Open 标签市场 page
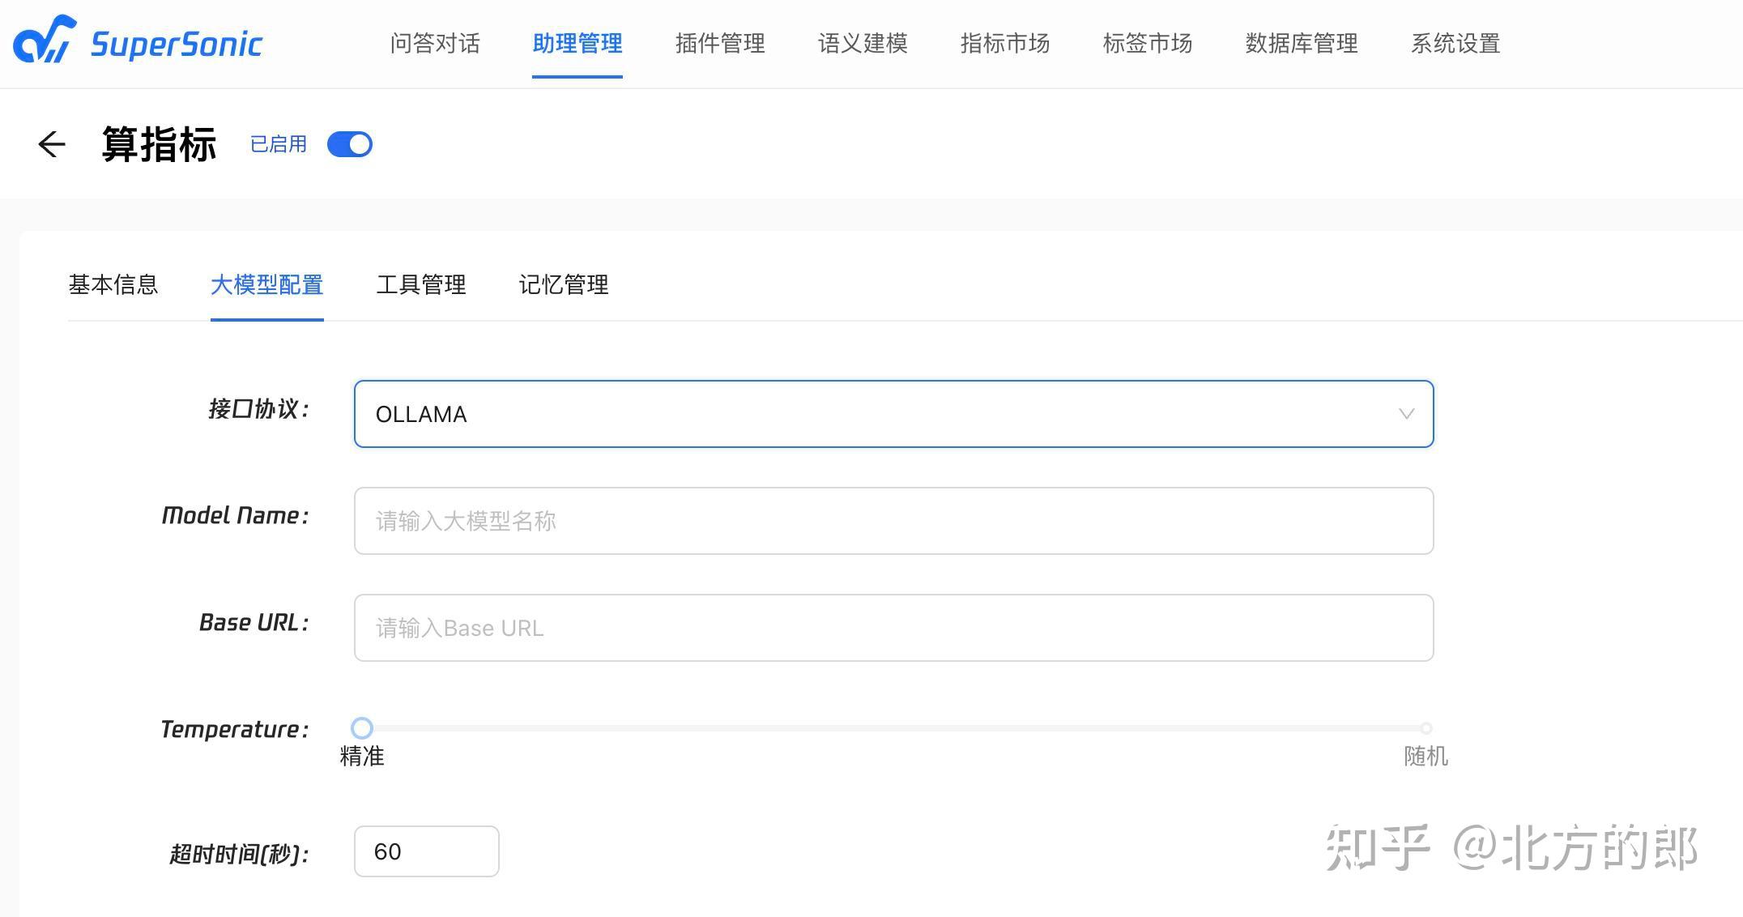 pyautogui.click(x=1147, y=44)
